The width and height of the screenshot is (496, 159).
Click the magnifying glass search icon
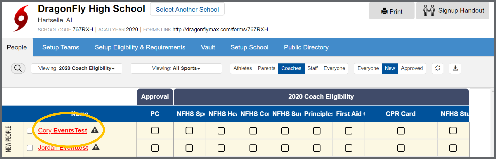[x=18, y=68]
